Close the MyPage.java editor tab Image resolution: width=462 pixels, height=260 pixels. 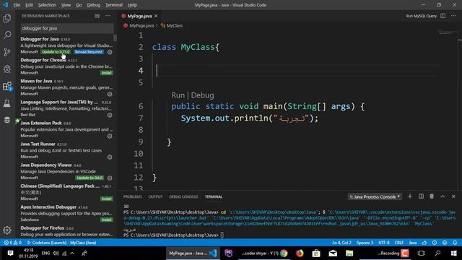click(156, 16)
